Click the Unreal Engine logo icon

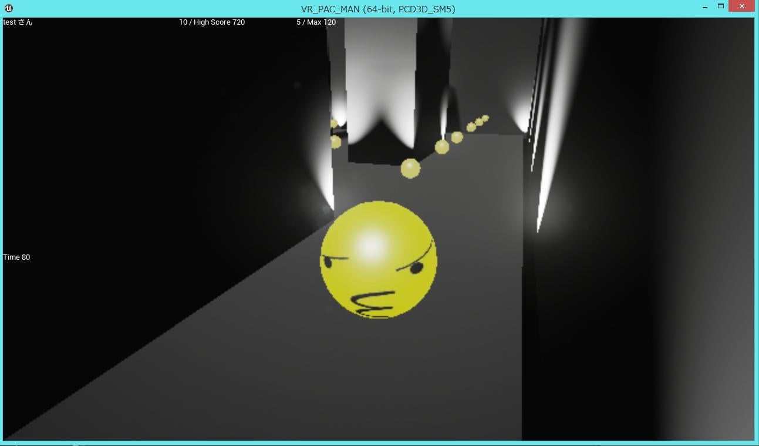tap(8, 8)
